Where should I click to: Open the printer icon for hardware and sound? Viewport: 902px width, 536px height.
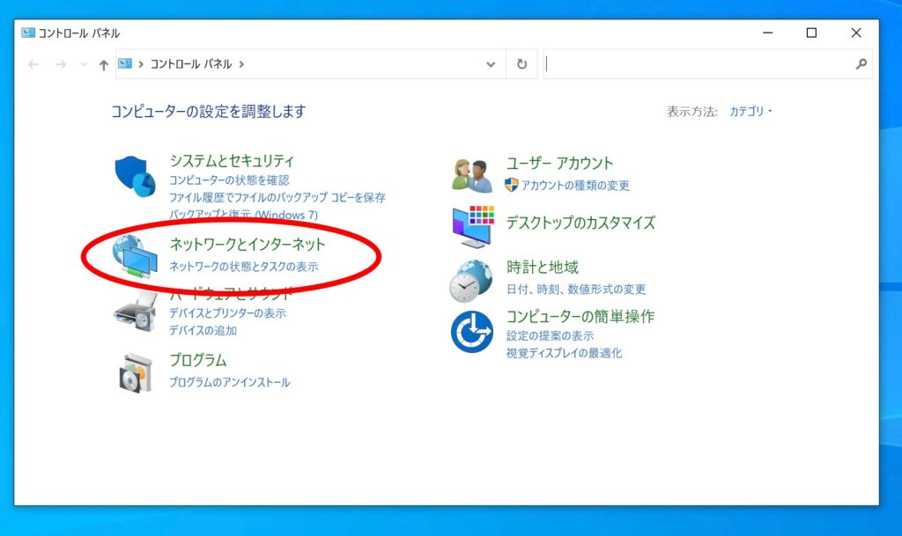pos(136,312)
